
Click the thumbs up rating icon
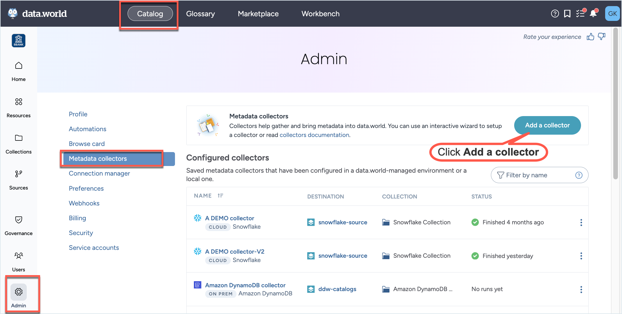pyautogui.click(x=590, y=37)
